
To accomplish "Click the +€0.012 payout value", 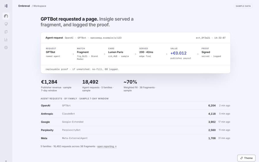I will [178, 53].
